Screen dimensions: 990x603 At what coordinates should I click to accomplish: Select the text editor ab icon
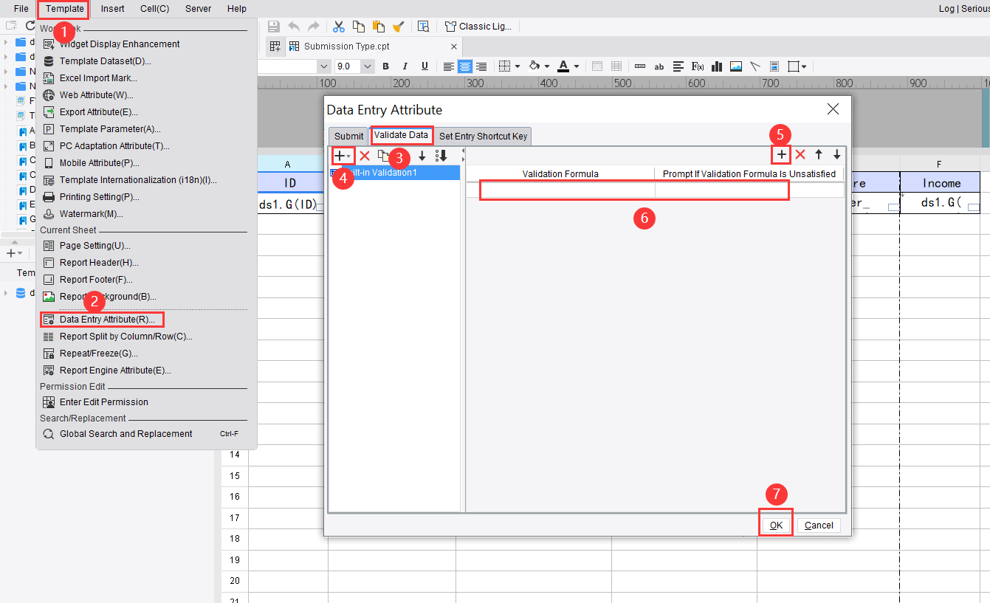coord(659,66)
